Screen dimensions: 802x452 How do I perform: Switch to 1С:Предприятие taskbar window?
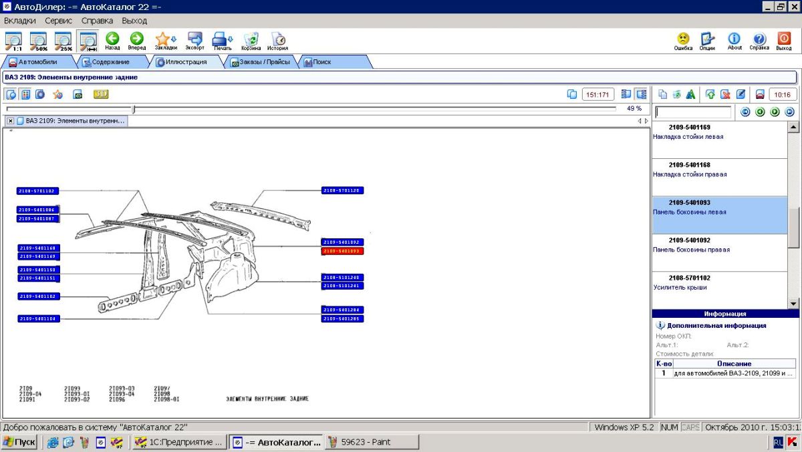pyautogui.click(x=179, y=442)
